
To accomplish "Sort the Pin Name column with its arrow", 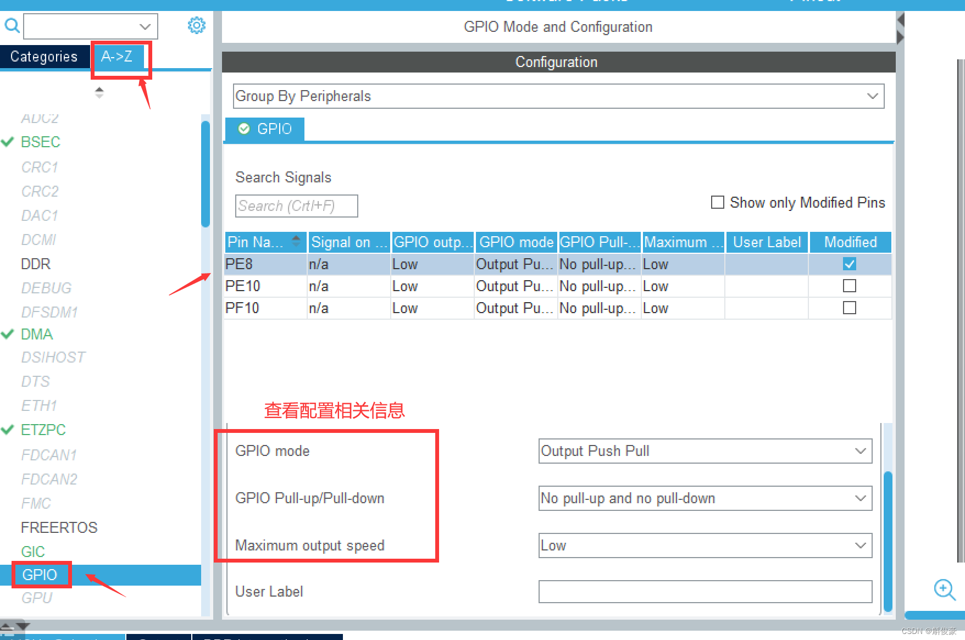I will tap(296, 242).
